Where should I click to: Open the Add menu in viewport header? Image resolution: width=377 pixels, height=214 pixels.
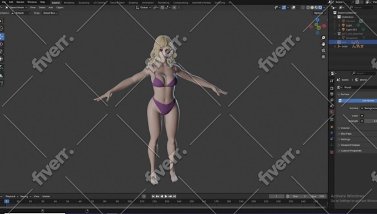(x=51, y=7)
